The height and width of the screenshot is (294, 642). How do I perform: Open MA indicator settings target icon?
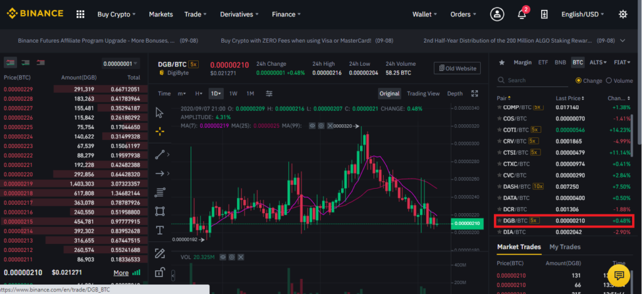click(322, 126)
